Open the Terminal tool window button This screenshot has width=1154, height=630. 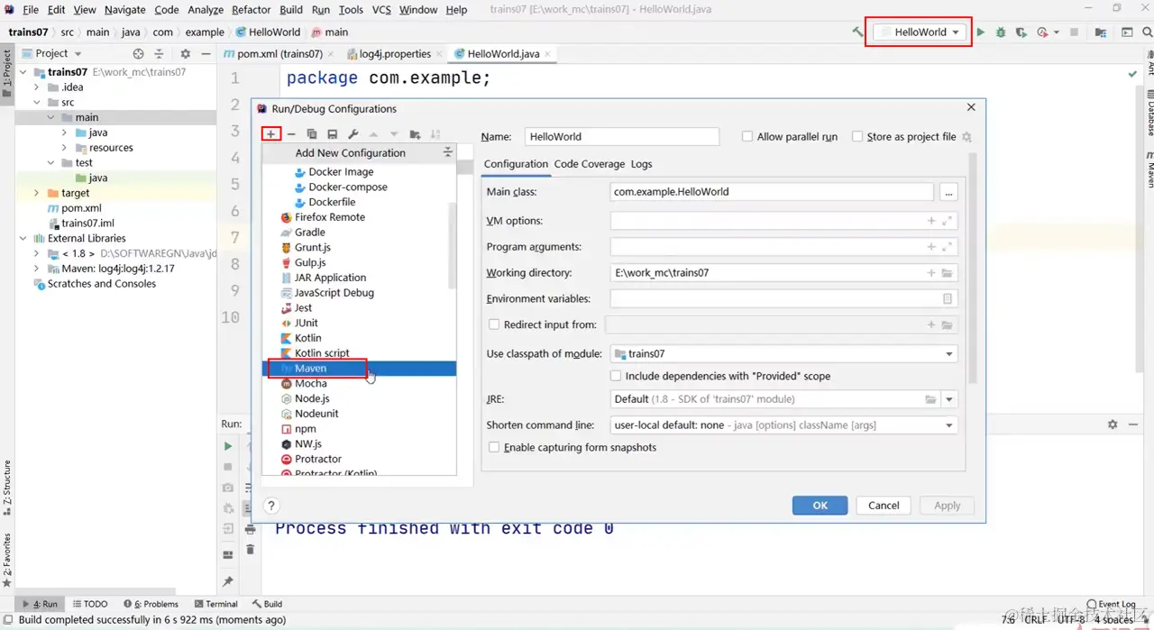(x=215, y=604)
